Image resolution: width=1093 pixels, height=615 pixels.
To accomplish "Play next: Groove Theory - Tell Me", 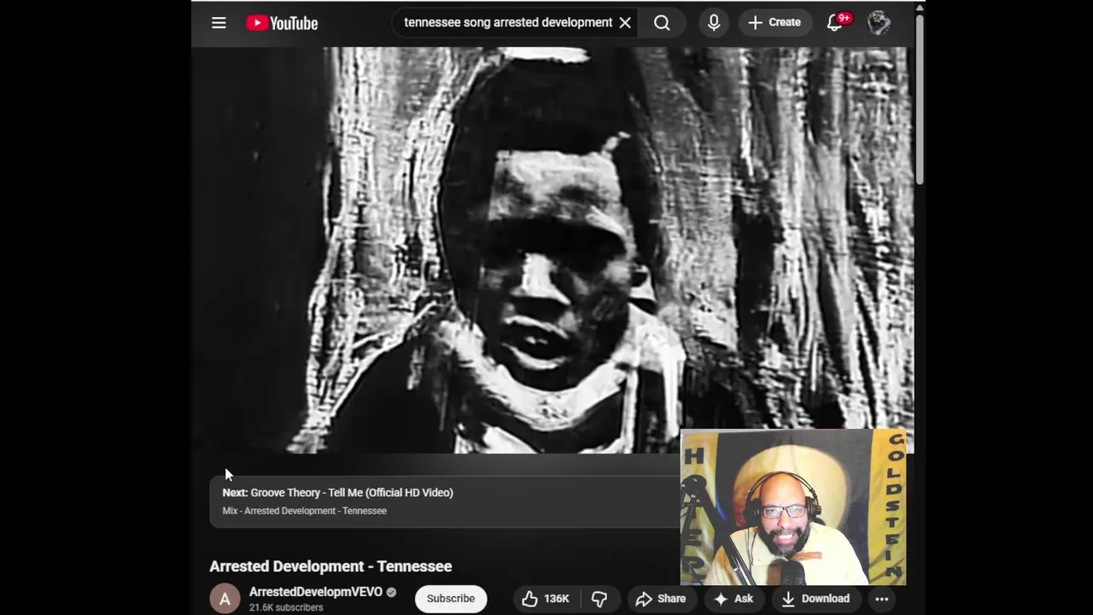I will click(337, 492).
